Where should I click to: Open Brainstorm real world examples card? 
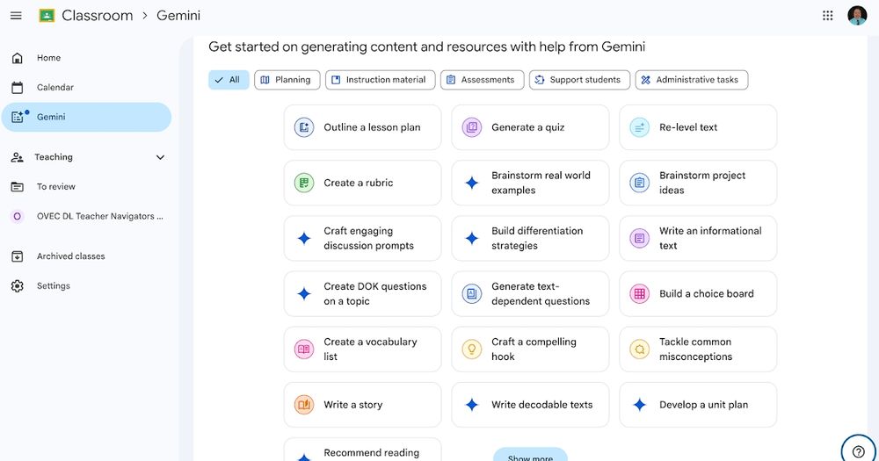(530, 183)
